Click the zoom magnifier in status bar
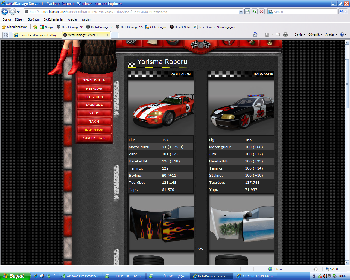350x280 pixels. [x=327, y=269]
